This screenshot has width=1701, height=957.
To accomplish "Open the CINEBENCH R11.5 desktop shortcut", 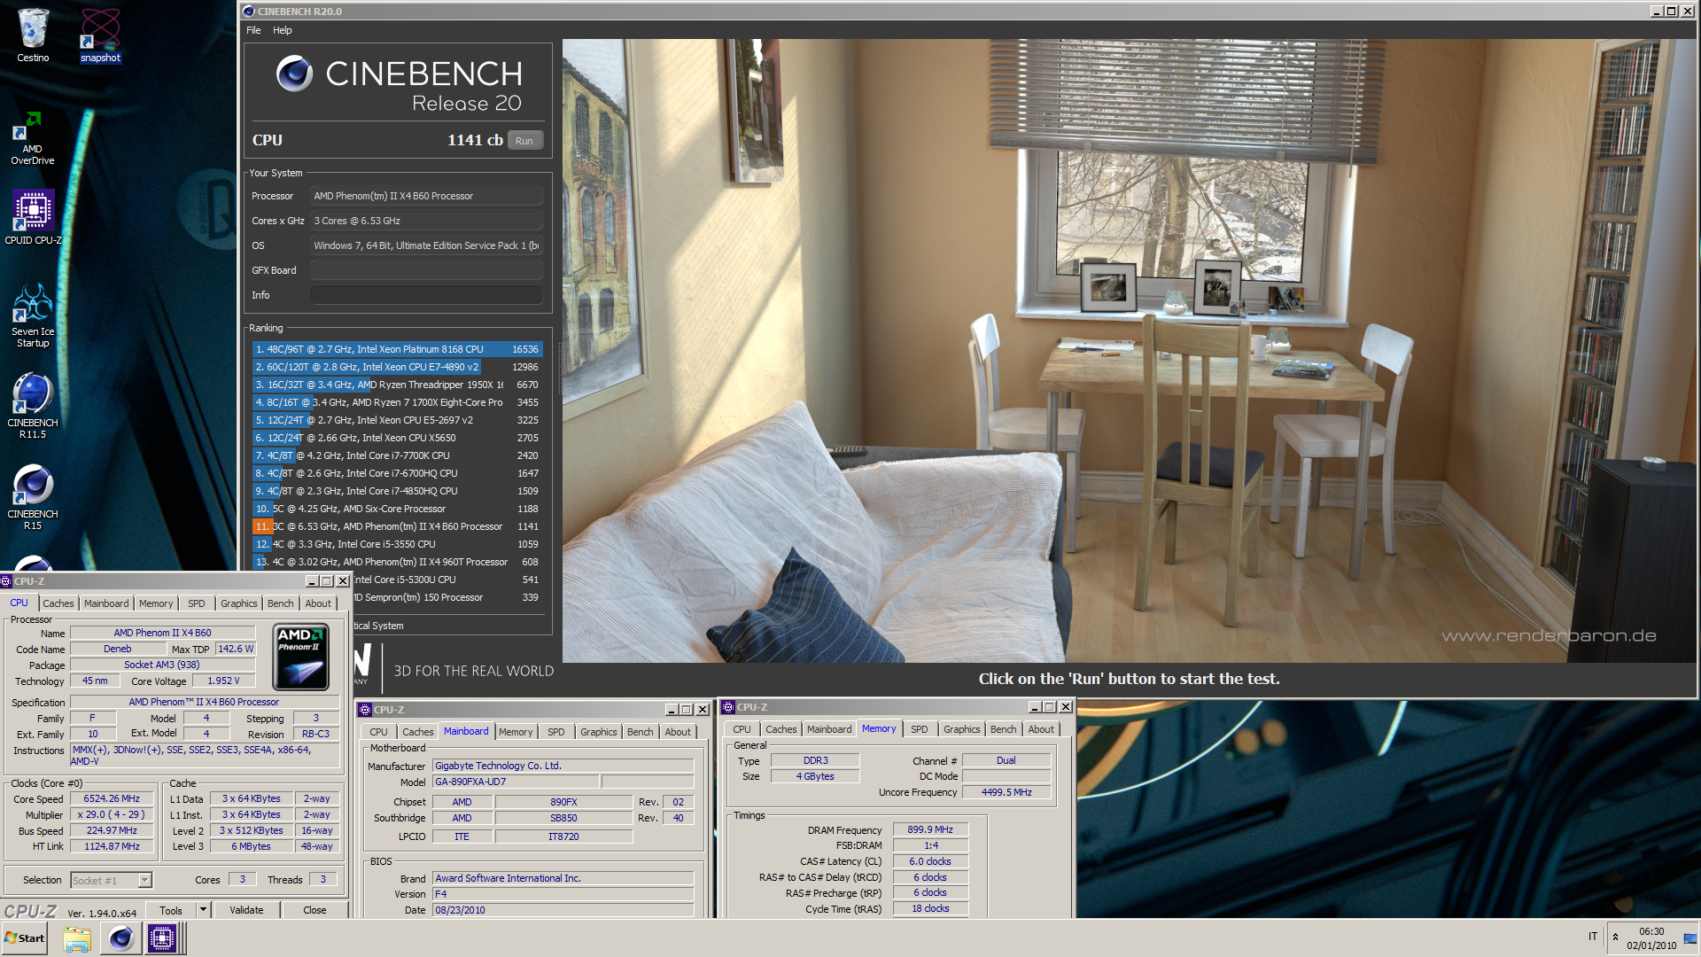I will tap(33, 407).
